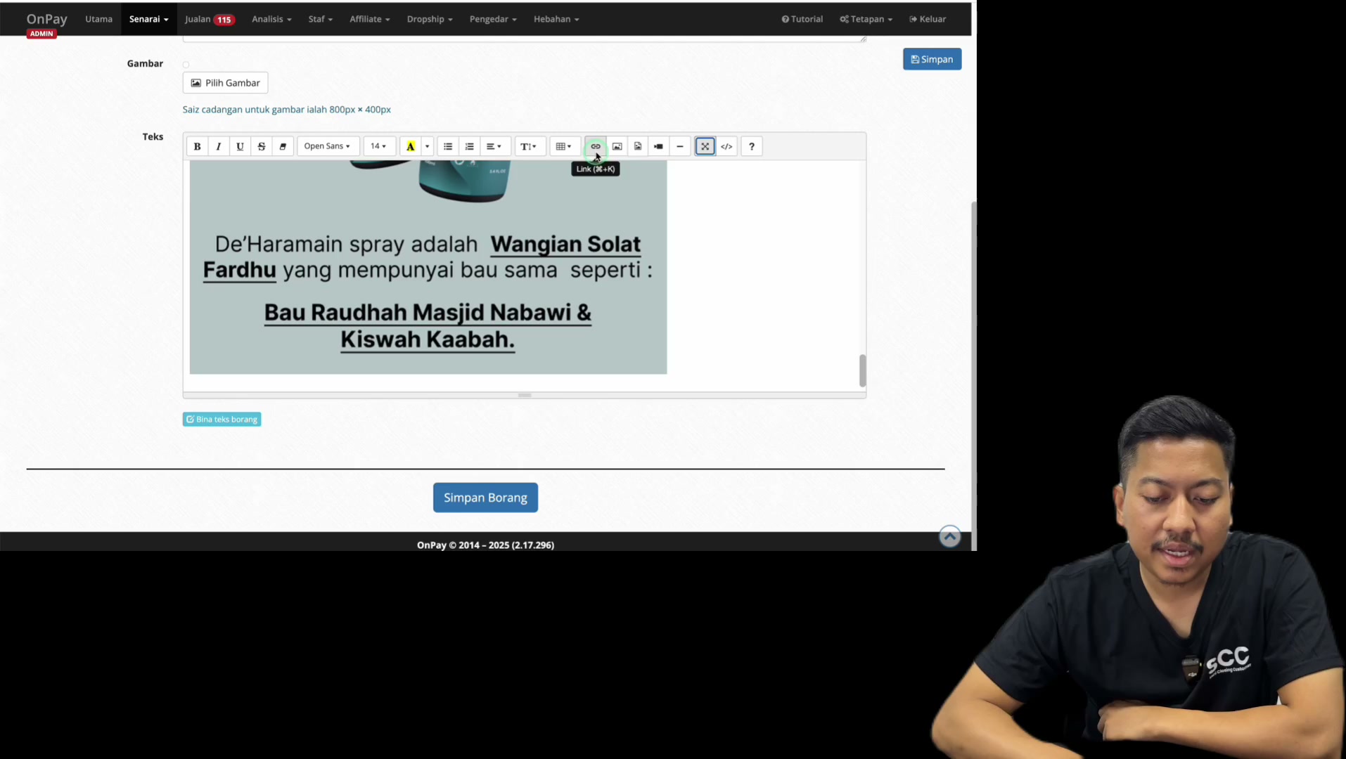The image size is (1346, 759).
Task: Click the eraser (remove font style) icon
Action: [x=283, y=146]
